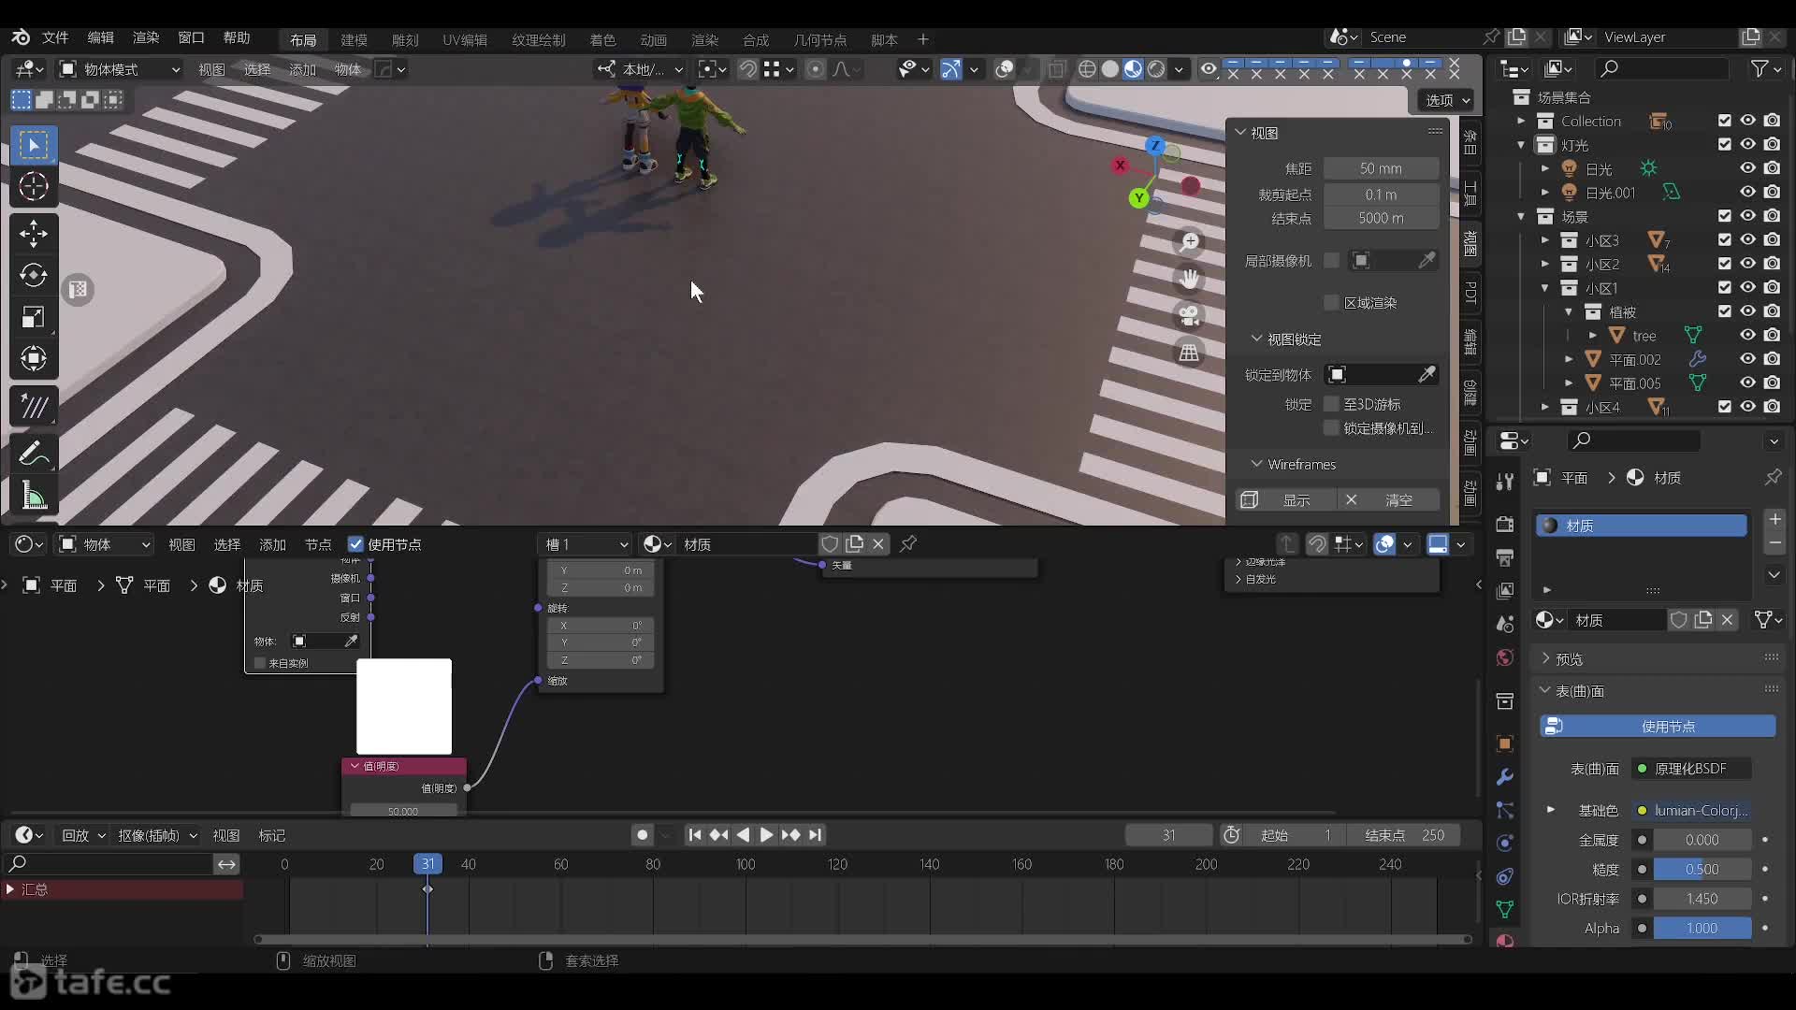Enable the Render Region checkbox
The width and height of the screenshot is (1796, 1010).
(1331, 303)
